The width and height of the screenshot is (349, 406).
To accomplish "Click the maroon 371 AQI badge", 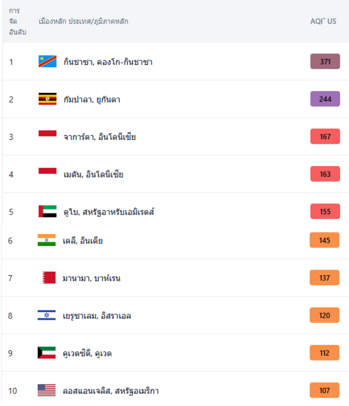I will 325,61.
